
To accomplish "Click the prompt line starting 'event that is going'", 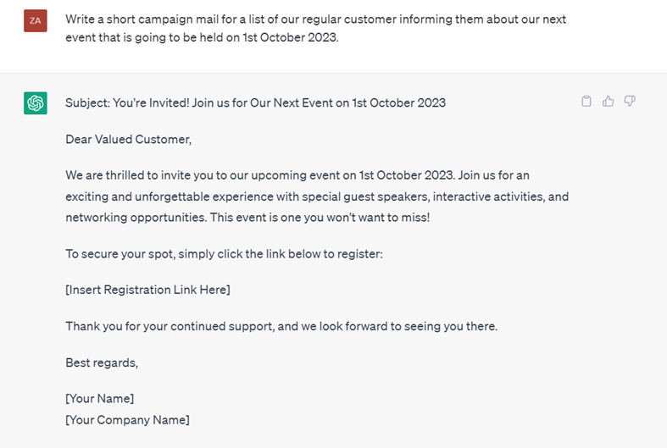I will click(x=202, y=37).
